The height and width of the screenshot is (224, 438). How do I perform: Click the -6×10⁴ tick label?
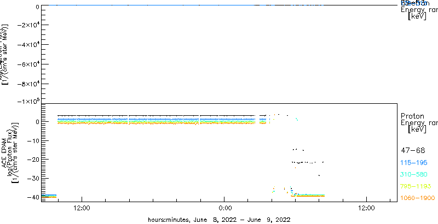(27, 64)
